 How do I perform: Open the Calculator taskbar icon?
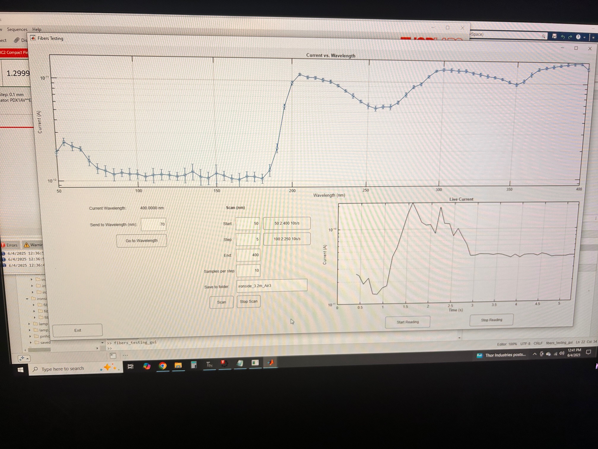point(194,365)
